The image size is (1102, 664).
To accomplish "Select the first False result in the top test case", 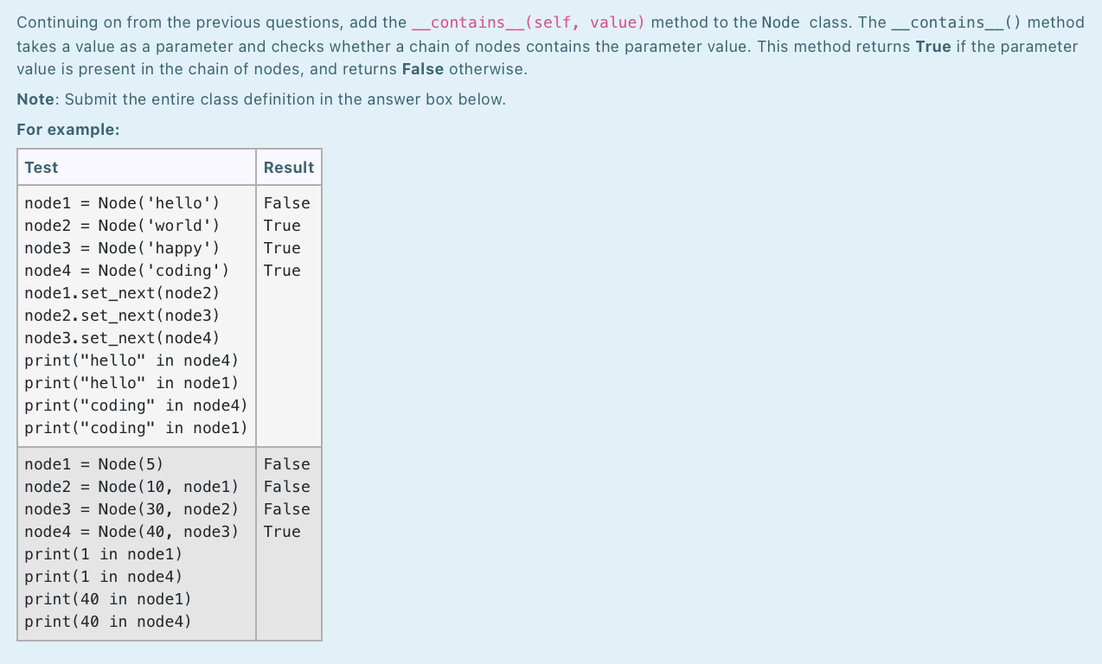I will [286, 202].
